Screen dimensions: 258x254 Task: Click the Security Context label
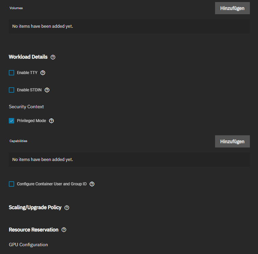(26, 107)
